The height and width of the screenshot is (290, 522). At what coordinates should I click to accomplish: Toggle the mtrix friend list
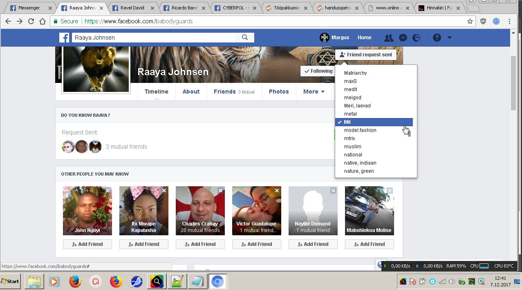pyautogui.click(x=374, y=138)
